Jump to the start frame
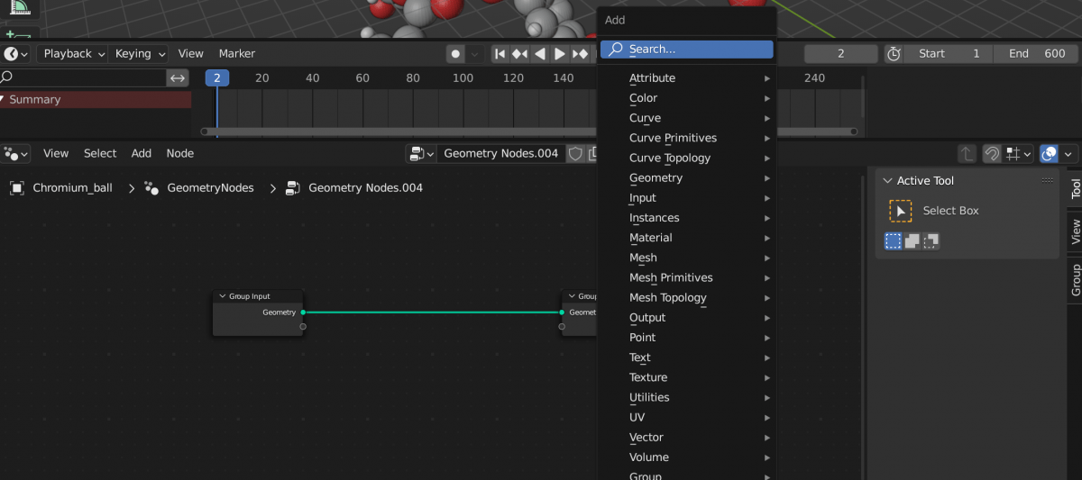 pyautogui.click(x=500, y=54)
